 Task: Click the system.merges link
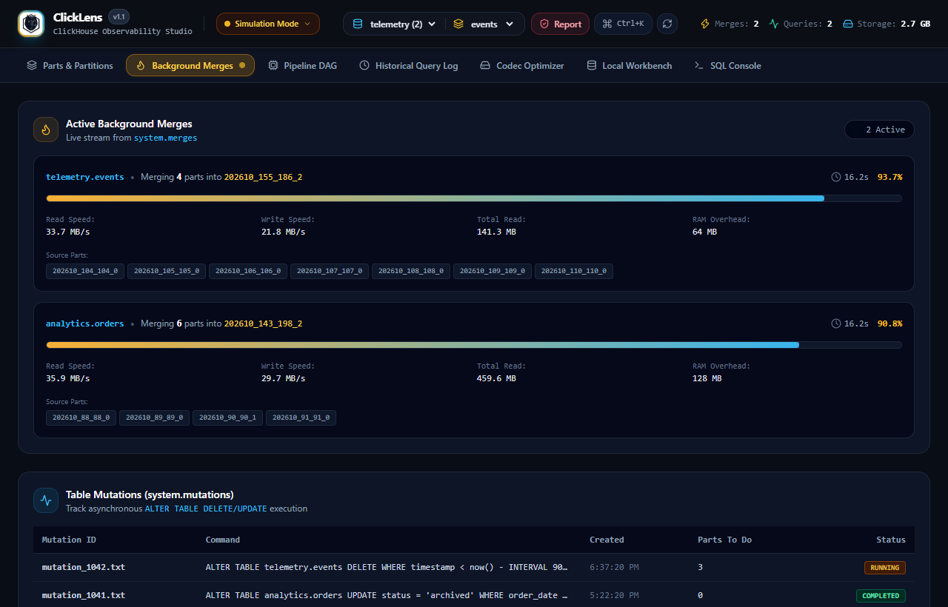(x=165, y=138)
